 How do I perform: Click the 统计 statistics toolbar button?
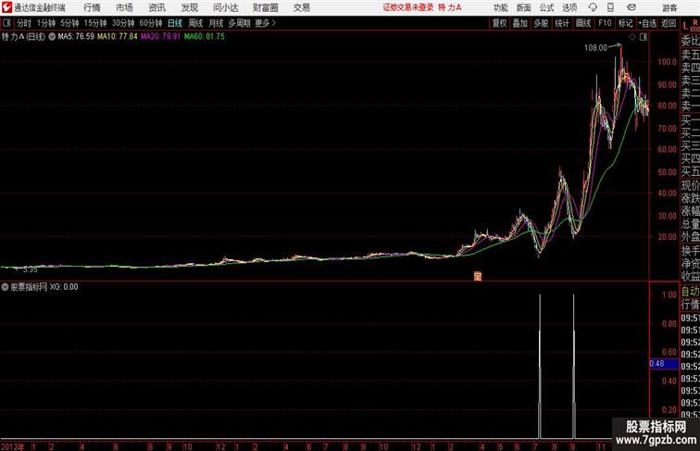coord(562,23)
